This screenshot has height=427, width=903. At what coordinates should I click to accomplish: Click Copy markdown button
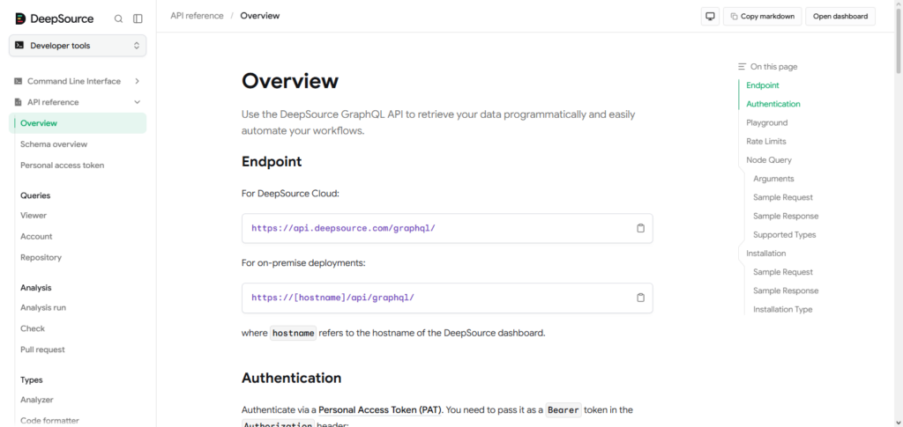click(x=763, y=16)
